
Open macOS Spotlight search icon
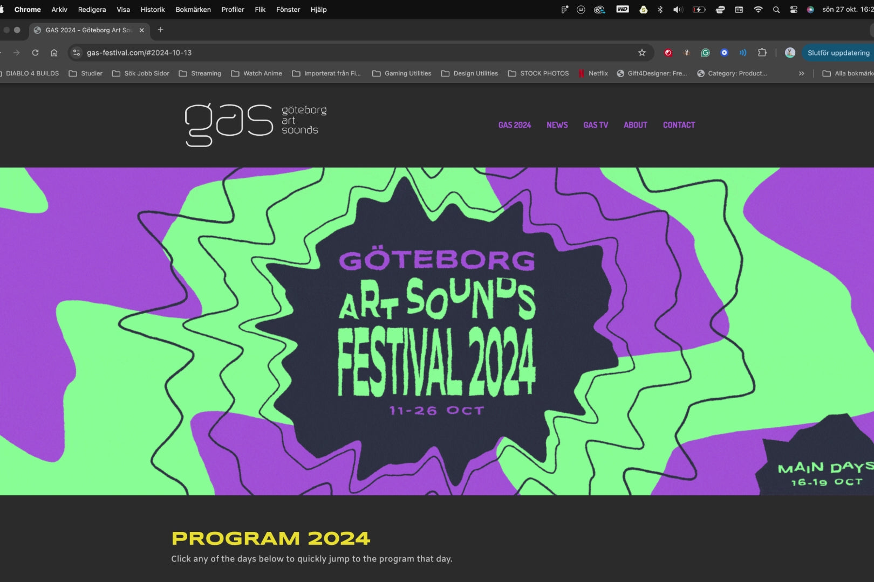776,10
